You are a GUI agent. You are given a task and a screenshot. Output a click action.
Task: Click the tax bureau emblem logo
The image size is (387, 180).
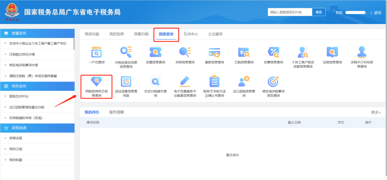[x=12, y=12]
